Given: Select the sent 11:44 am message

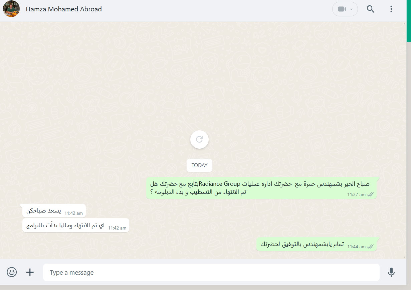Looking at the screenshot, I should coord(317,244).
